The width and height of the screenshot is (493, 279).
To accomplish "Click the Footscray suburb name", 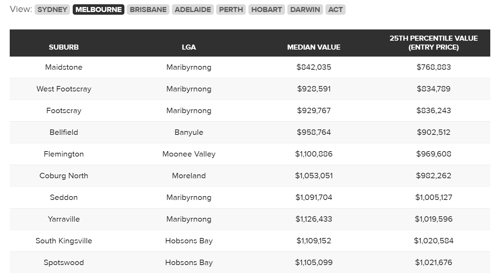I will tap(64, 110).
